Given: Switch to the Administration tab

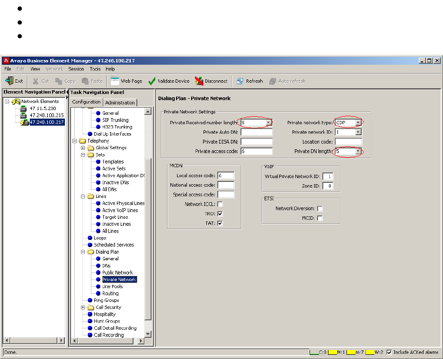Looking at the screenshot, I should pos(120,103).
